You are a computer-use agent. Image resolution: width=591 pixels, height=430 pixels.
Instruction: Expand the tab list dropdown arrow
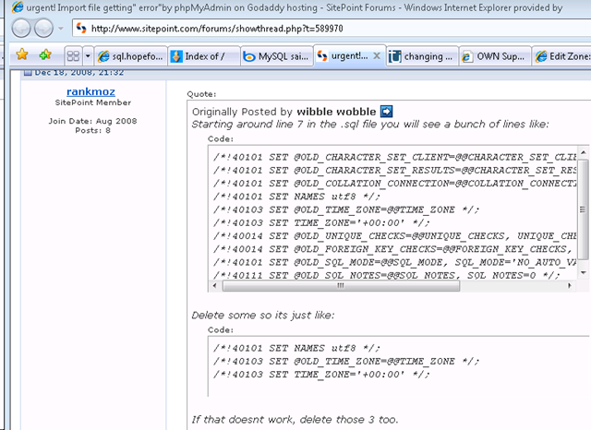coord(88,56)
